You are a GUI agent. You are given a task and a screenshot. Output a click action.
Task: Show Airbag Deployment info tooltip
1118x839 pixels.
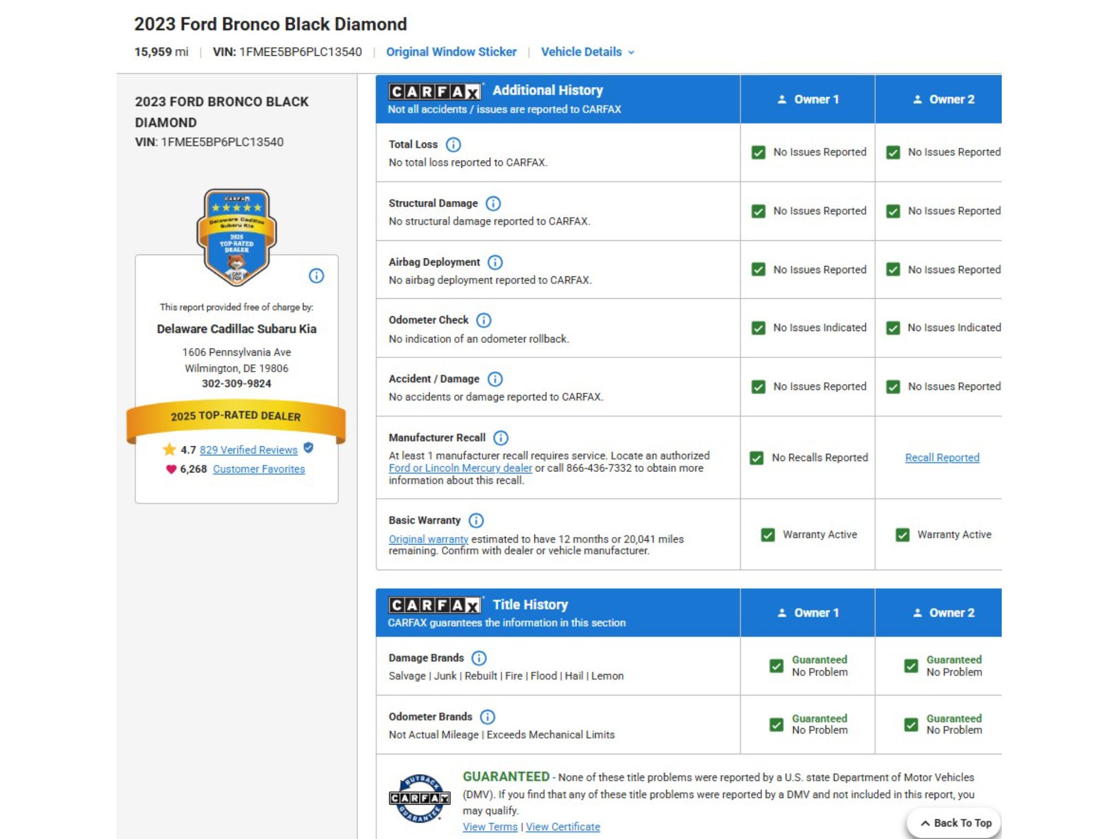[495, 262]
